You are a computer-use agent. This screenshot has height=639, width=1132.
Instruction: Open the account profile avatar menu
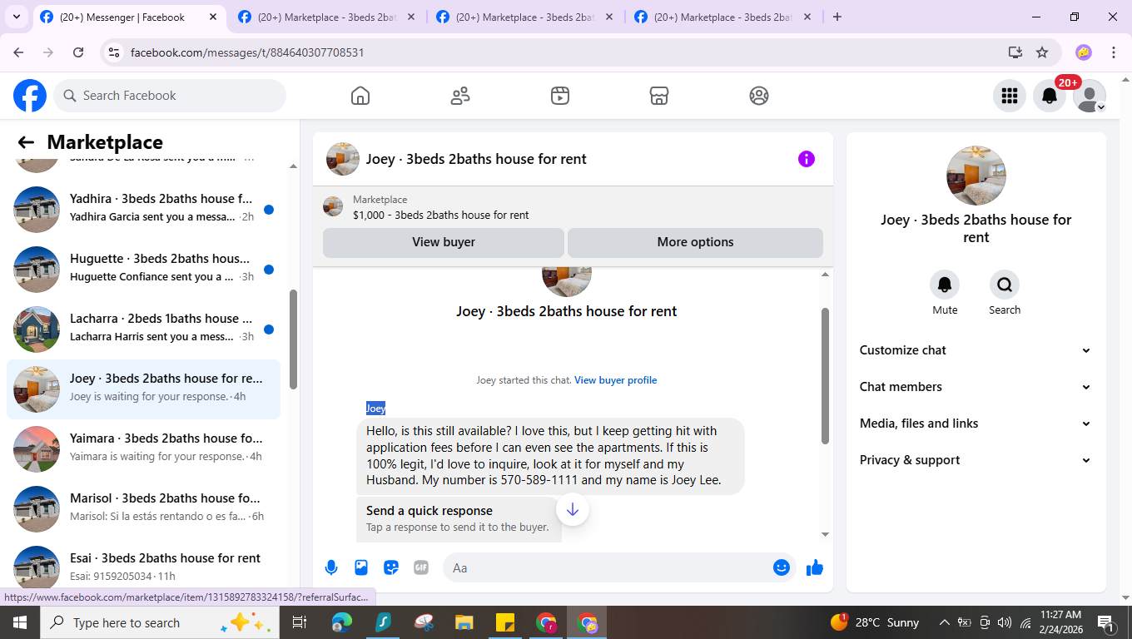tap(1090, 96)
